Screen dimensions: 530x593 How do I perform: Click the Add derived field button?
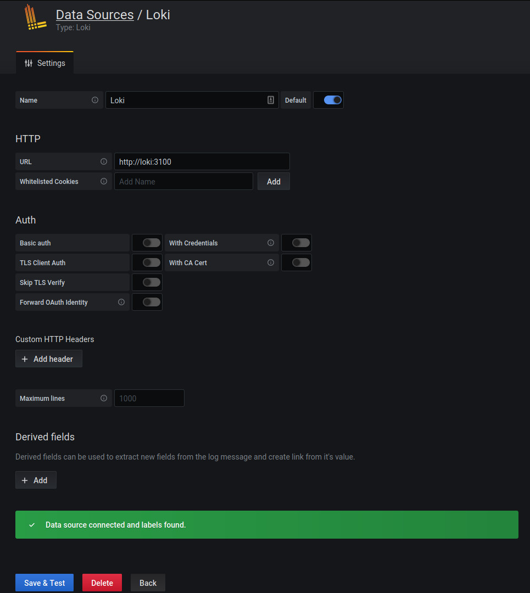point(36,480)
